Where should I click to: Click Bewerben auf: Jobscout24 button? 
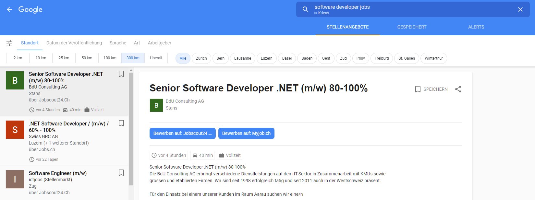click(183, 133)
